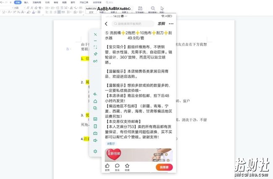Tap the comment bubble icon
The height and width of the screenshot is (179, 273).
tap(117, 166)
